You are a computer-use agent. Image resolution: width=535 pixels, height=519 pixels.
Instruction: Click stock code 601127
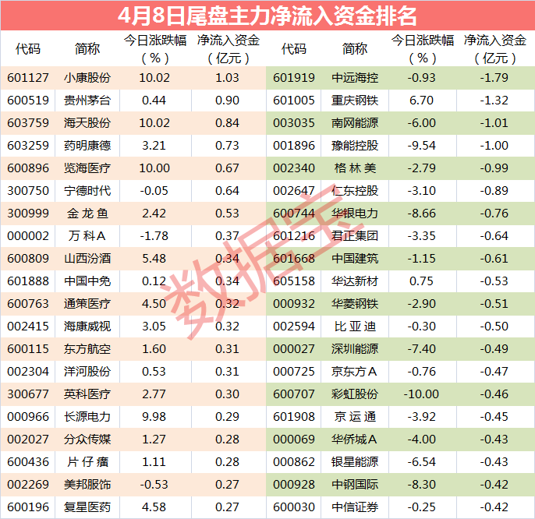coord(28,78)
